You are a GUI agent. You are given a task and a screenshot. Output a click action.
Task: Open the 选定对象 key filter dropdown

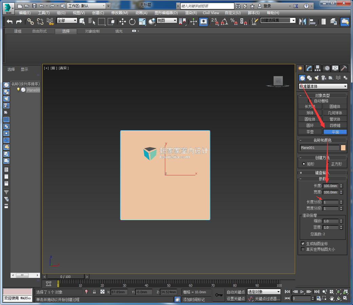(264, 292)
